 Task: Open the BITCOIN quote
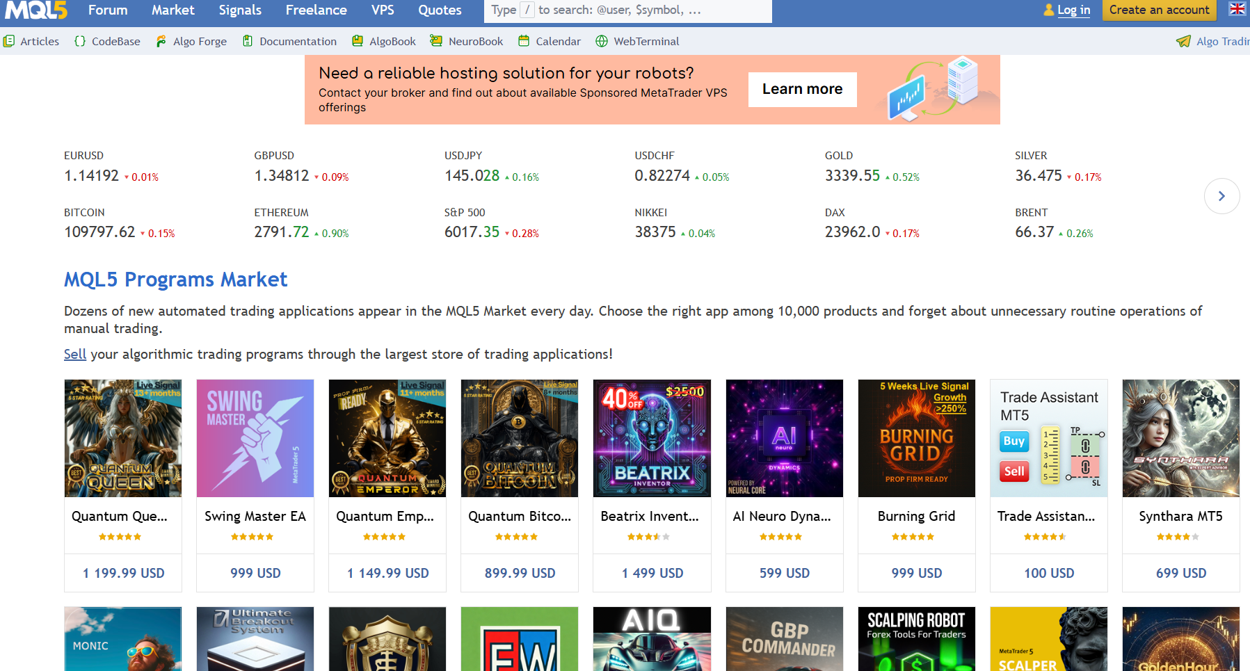120,223
